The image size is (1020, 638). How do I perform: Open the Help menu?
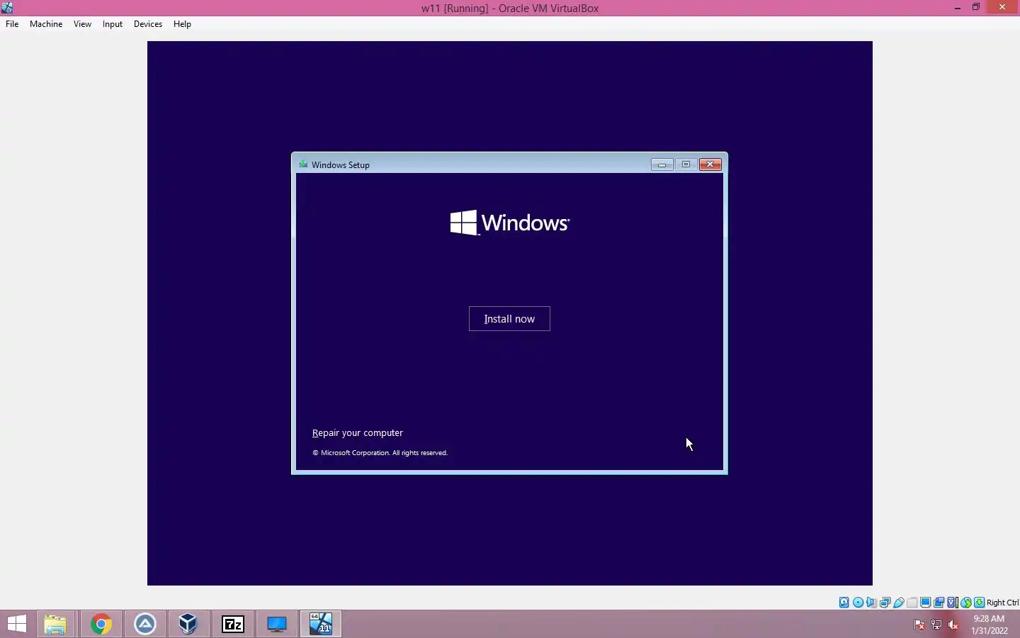tap(182, 24)
